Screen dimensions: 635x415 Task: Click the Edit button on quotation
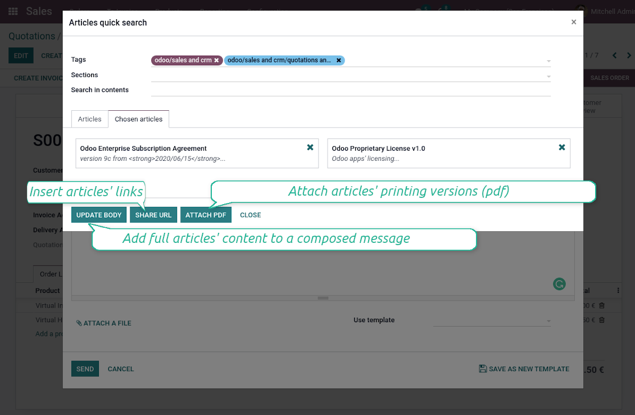point(21,56)
